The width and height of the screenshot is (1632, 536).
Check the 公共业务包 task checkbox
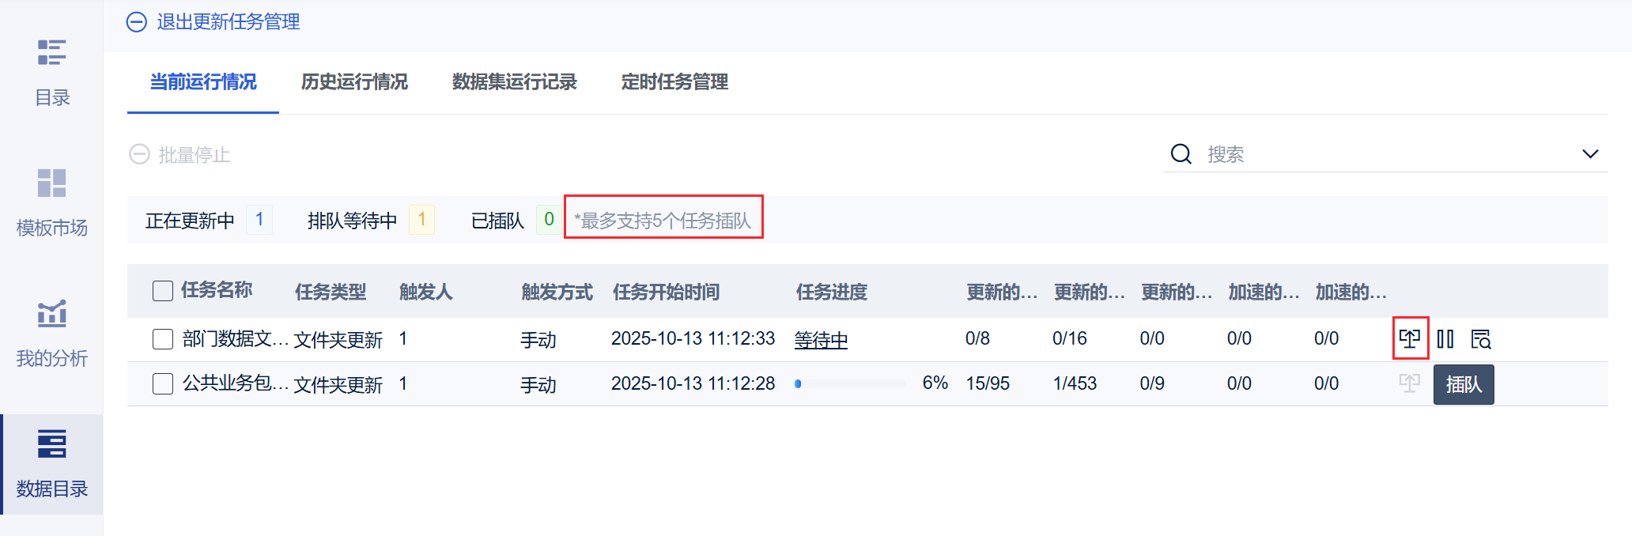163,384
